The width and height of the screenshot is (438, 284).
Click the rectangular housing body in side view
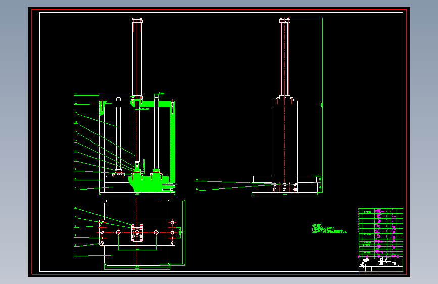click(x=284, y=146)
